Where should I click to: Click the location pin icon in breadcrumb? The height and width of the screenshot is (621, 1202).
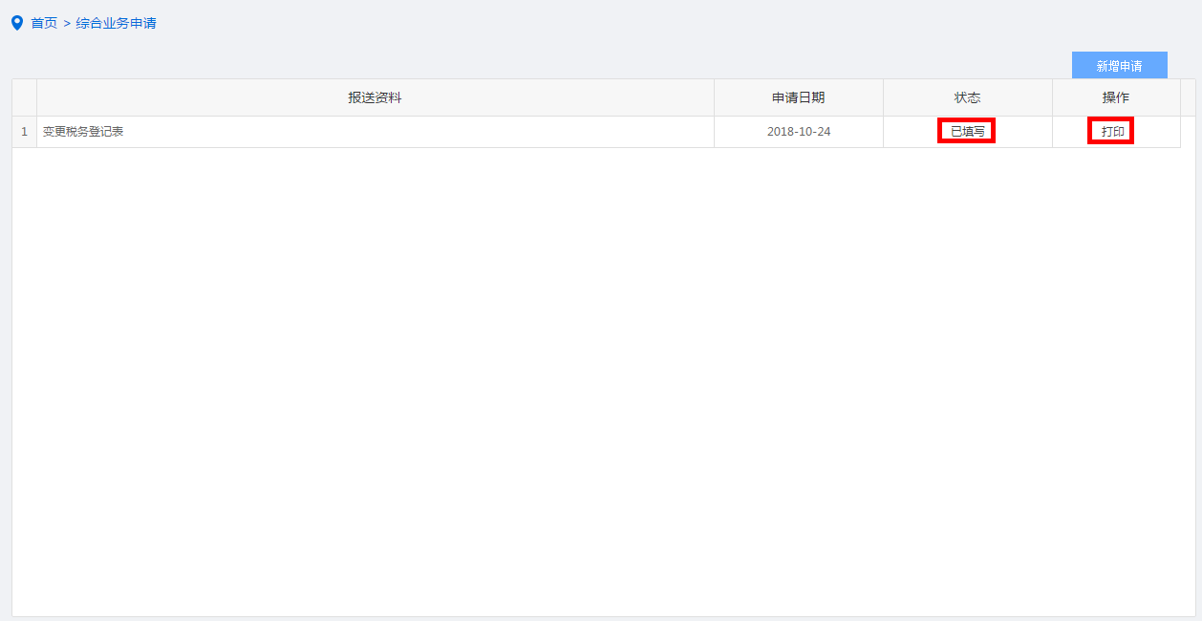[16, 23]
